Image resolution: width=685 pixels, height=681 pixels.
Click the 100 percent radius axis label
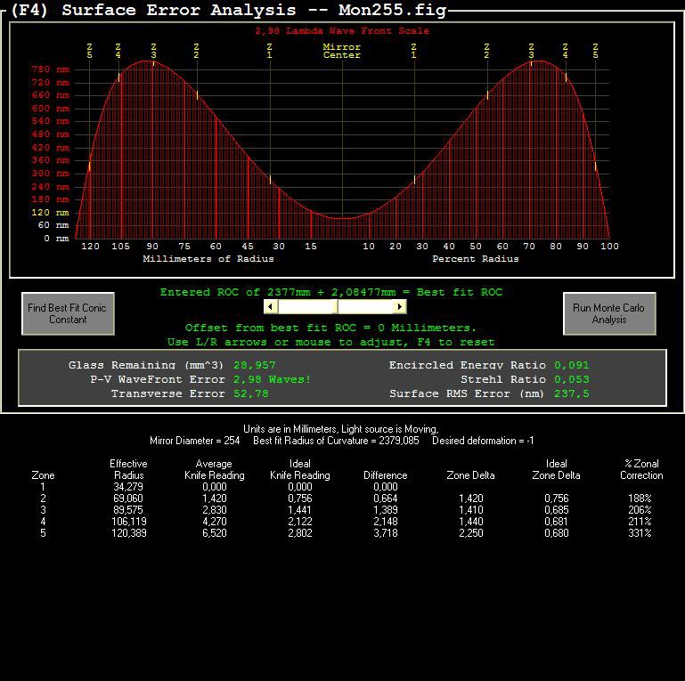click(x=609, y=247)
